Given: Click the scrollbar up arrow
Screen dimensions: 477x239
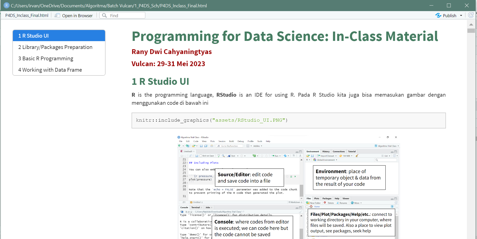Looking at the screenshot, I should click(471, 24).
